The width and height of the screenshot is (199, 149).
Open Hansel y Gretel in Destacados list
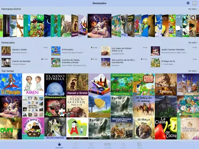coord(25,51)
